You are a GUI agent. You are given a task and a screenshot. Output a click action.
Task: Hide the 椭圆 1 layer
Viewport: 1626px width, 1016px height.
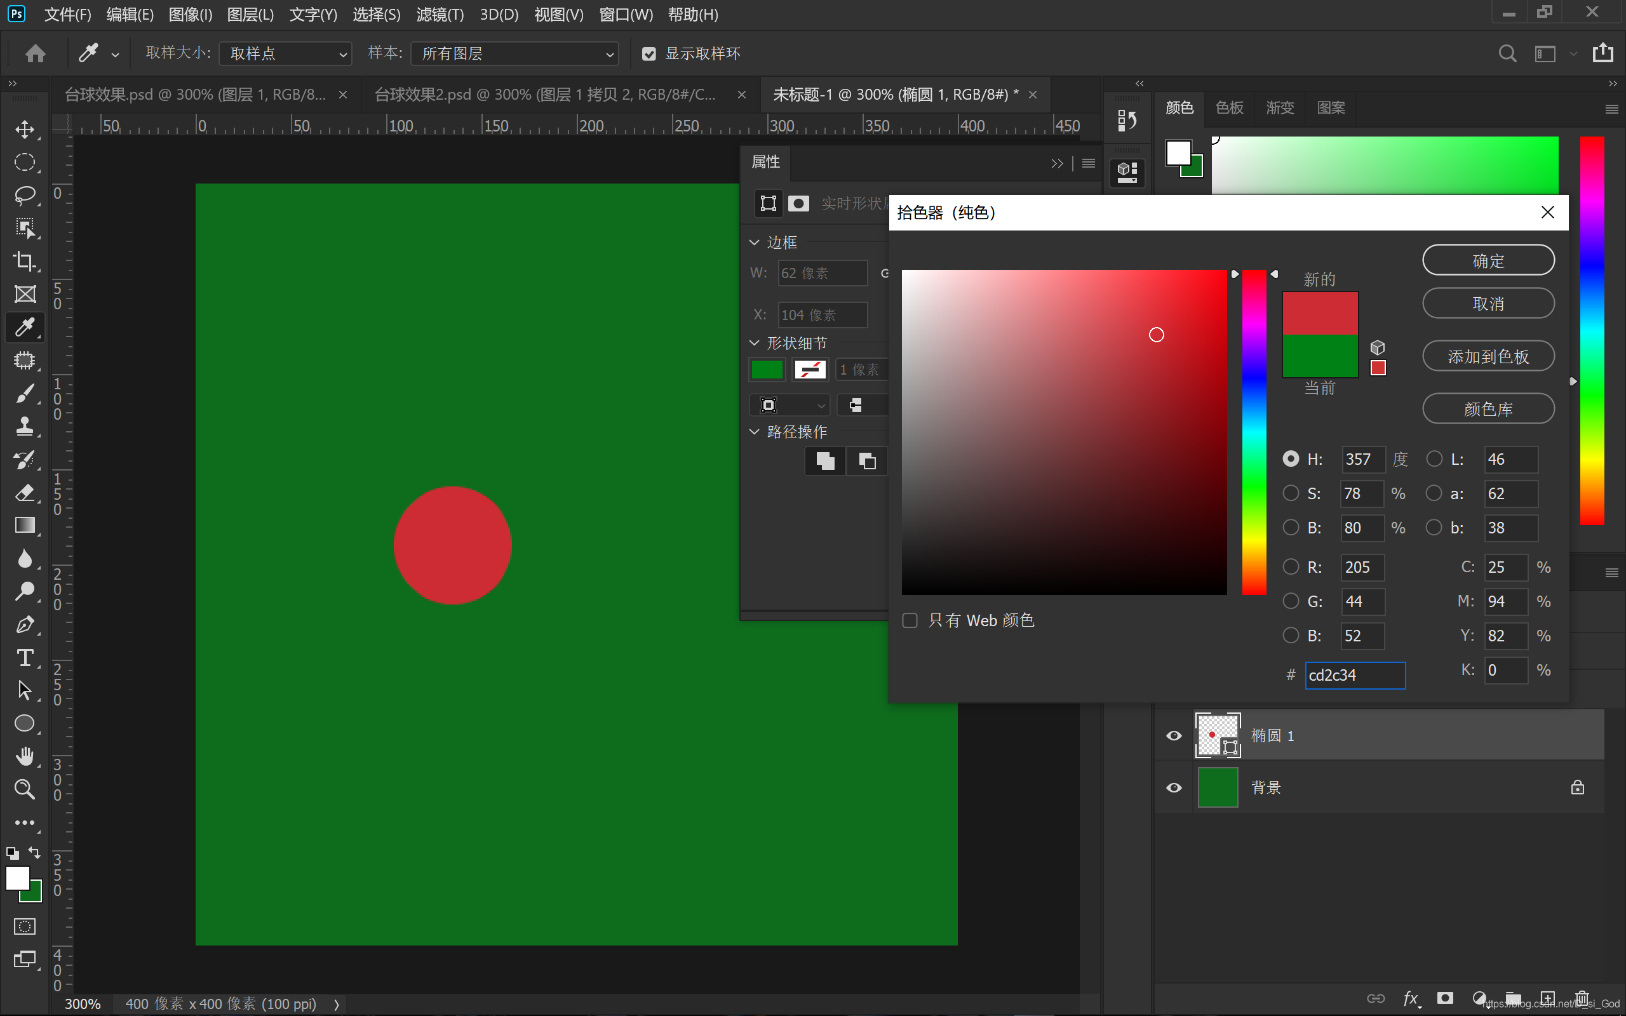[x=1174, y=736]
